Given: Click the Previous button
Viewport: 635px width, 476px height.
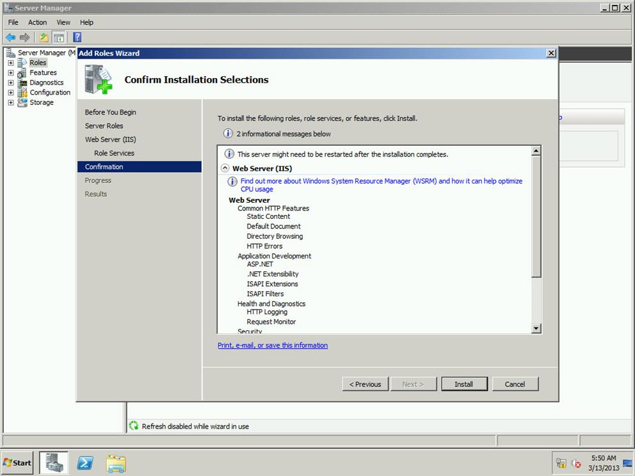Looking at the screenshot, I should [x=366, y=384].
